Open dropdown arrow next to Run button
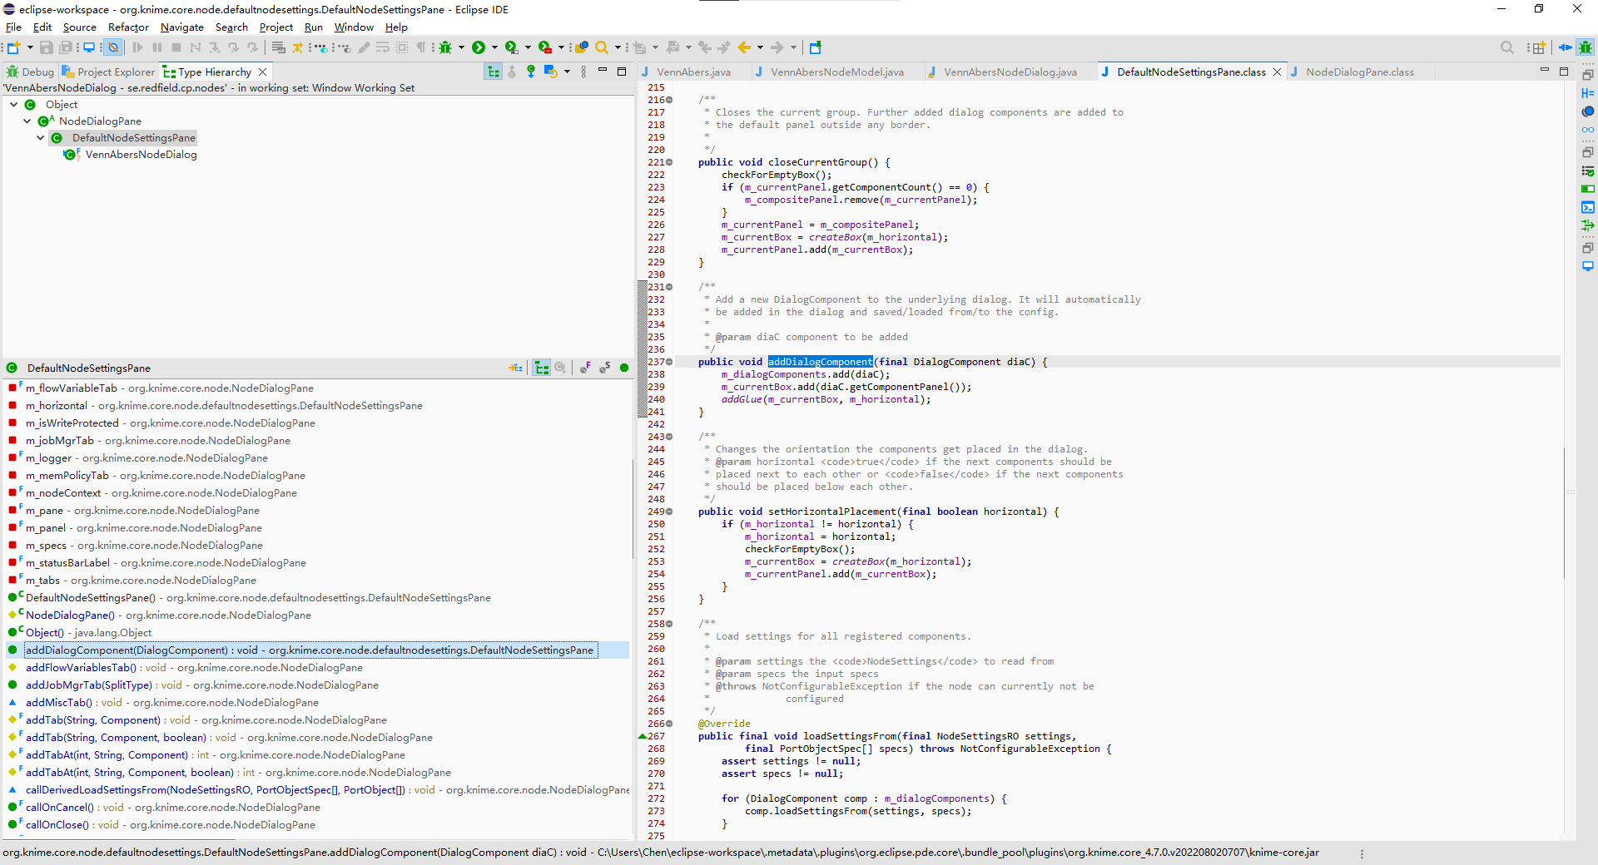Viewport: 1598px width, 865px height. [x=494, y=47]
